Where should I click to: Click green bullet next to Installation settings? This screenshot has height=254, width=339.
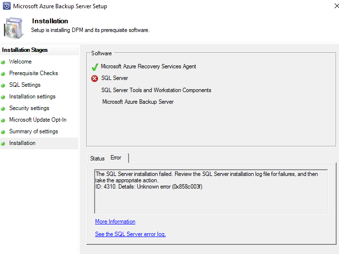3,97
